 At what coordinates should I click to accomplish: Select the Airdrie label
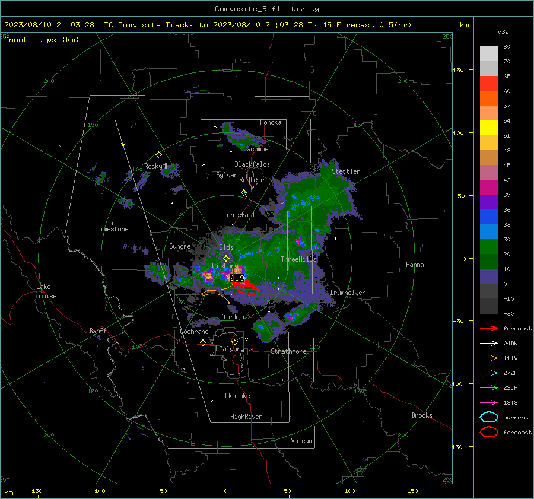pos(234,317)
